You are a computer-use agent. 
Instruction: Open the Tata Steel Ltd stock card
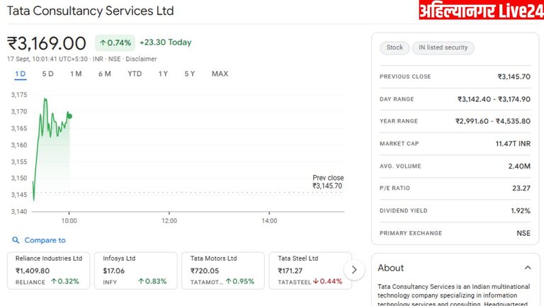(310, 270)
